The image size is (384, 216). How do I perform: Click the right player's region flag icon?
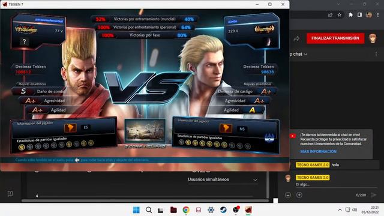(x=226, y=128)
